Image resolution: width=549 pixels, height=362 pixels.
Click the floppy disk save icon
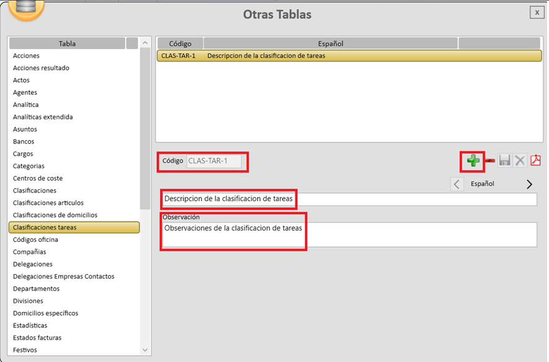click(504, 161)
